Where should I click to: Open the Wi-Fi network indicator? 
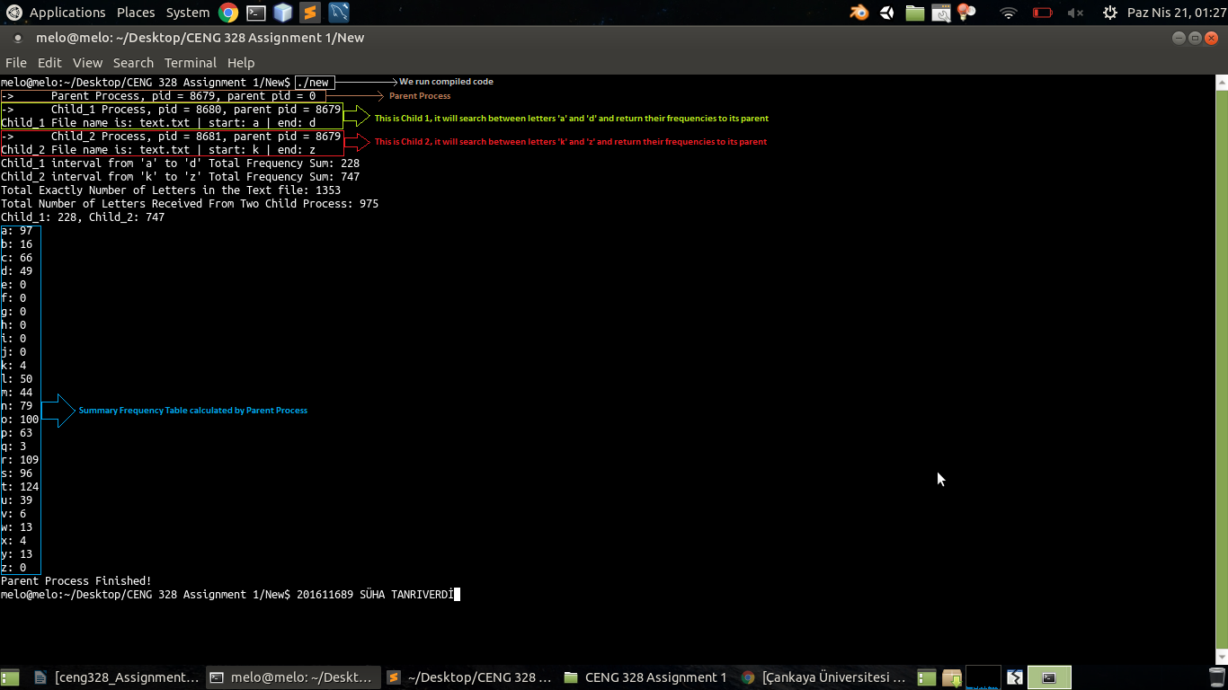(x=1009, y=13)
